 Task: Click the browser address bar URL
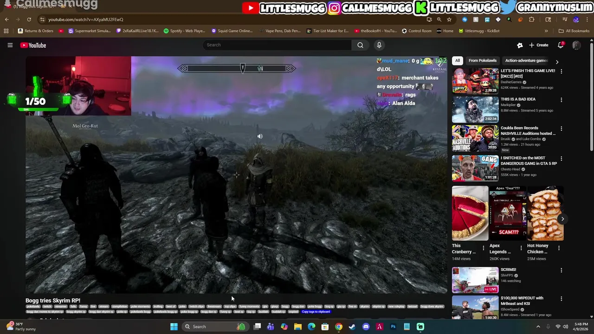[x=86, y=19]
